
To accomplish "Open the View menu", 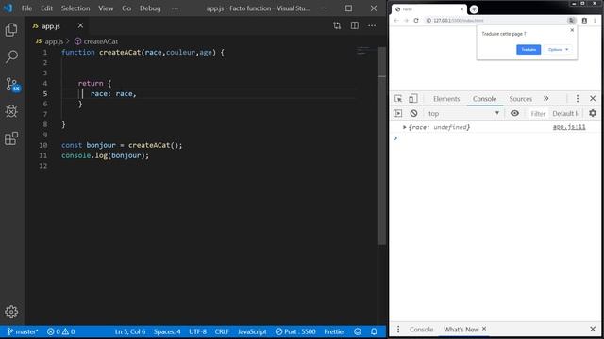I will (x=106, y=8).
